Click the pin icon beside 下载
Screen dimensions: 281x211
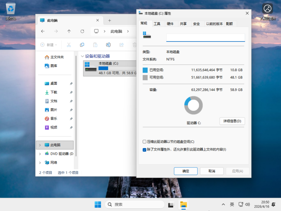[x=71, y=92]
